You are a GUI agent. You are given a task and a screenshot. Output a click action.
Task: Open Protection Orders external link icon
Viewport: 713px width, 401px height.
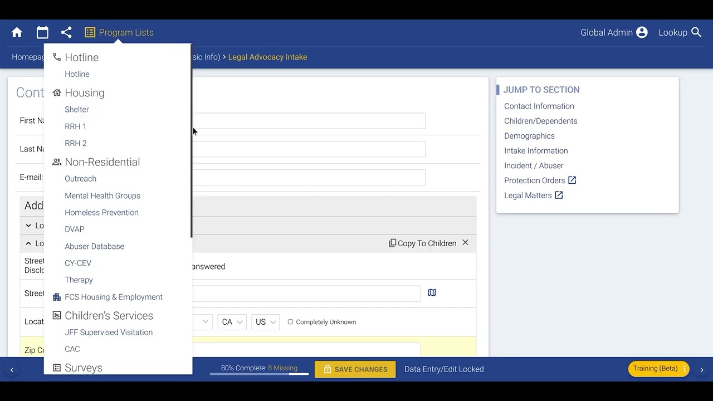[x=572, y=180]
